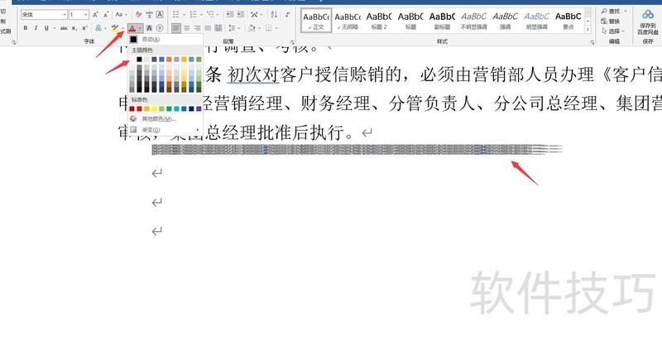662x342 pixels.
Task: Toggle show paragraph marks
Action: point(287,15)
